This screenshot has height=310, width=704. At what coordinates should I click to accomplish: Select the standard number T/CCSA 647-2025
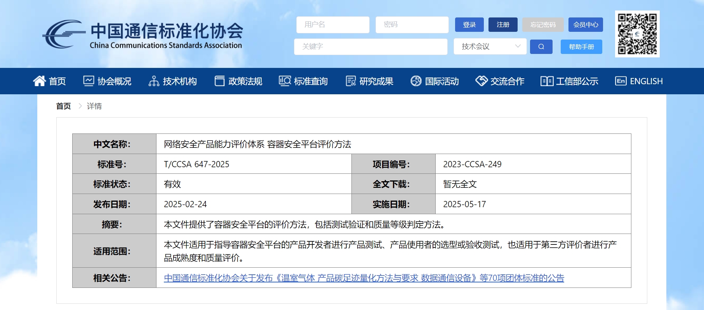196,164
